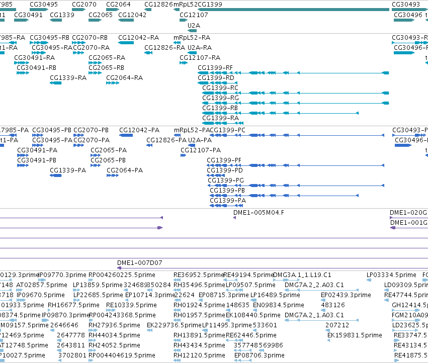Open transcript label CG12042-RA
Viewport: 428px width, 363px height.
pos(138,37)
